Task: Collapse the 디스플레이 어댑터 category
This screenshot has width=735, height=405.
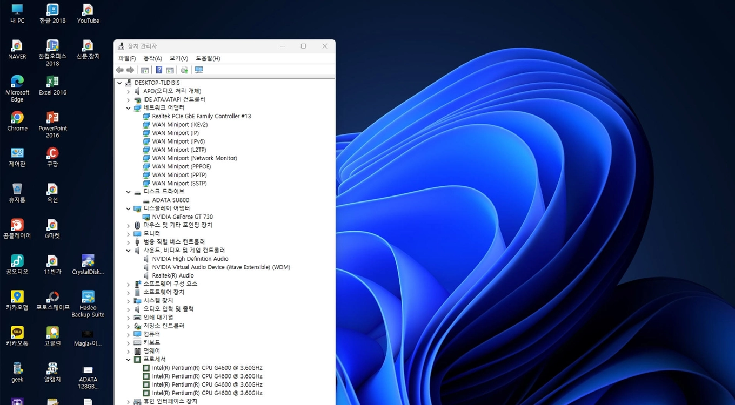Action: [129, 208]
